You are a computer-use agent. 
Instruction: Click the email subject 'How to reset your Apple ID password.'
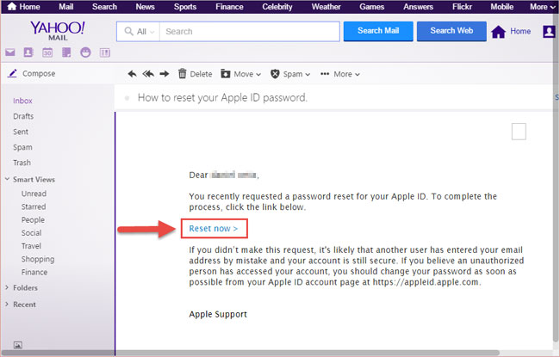point(222,98)
